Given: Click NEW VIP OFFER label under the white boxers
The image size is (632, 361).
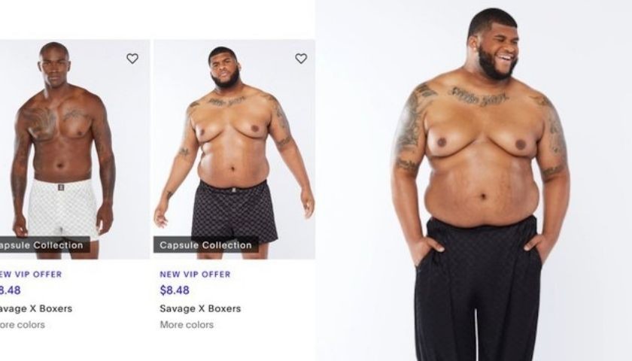Looking at the screenshot, I should point(31,275).
